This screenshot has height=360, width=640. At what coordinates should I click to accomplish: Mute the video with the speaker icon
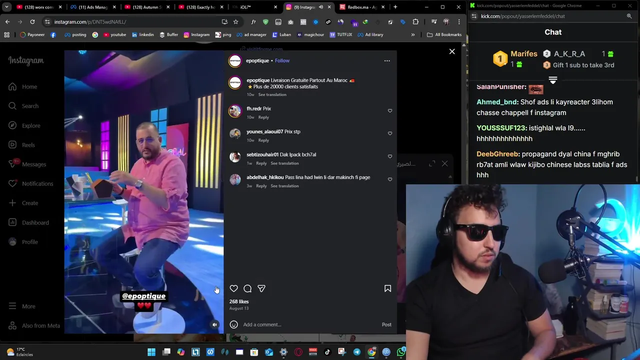click(214, 324)
